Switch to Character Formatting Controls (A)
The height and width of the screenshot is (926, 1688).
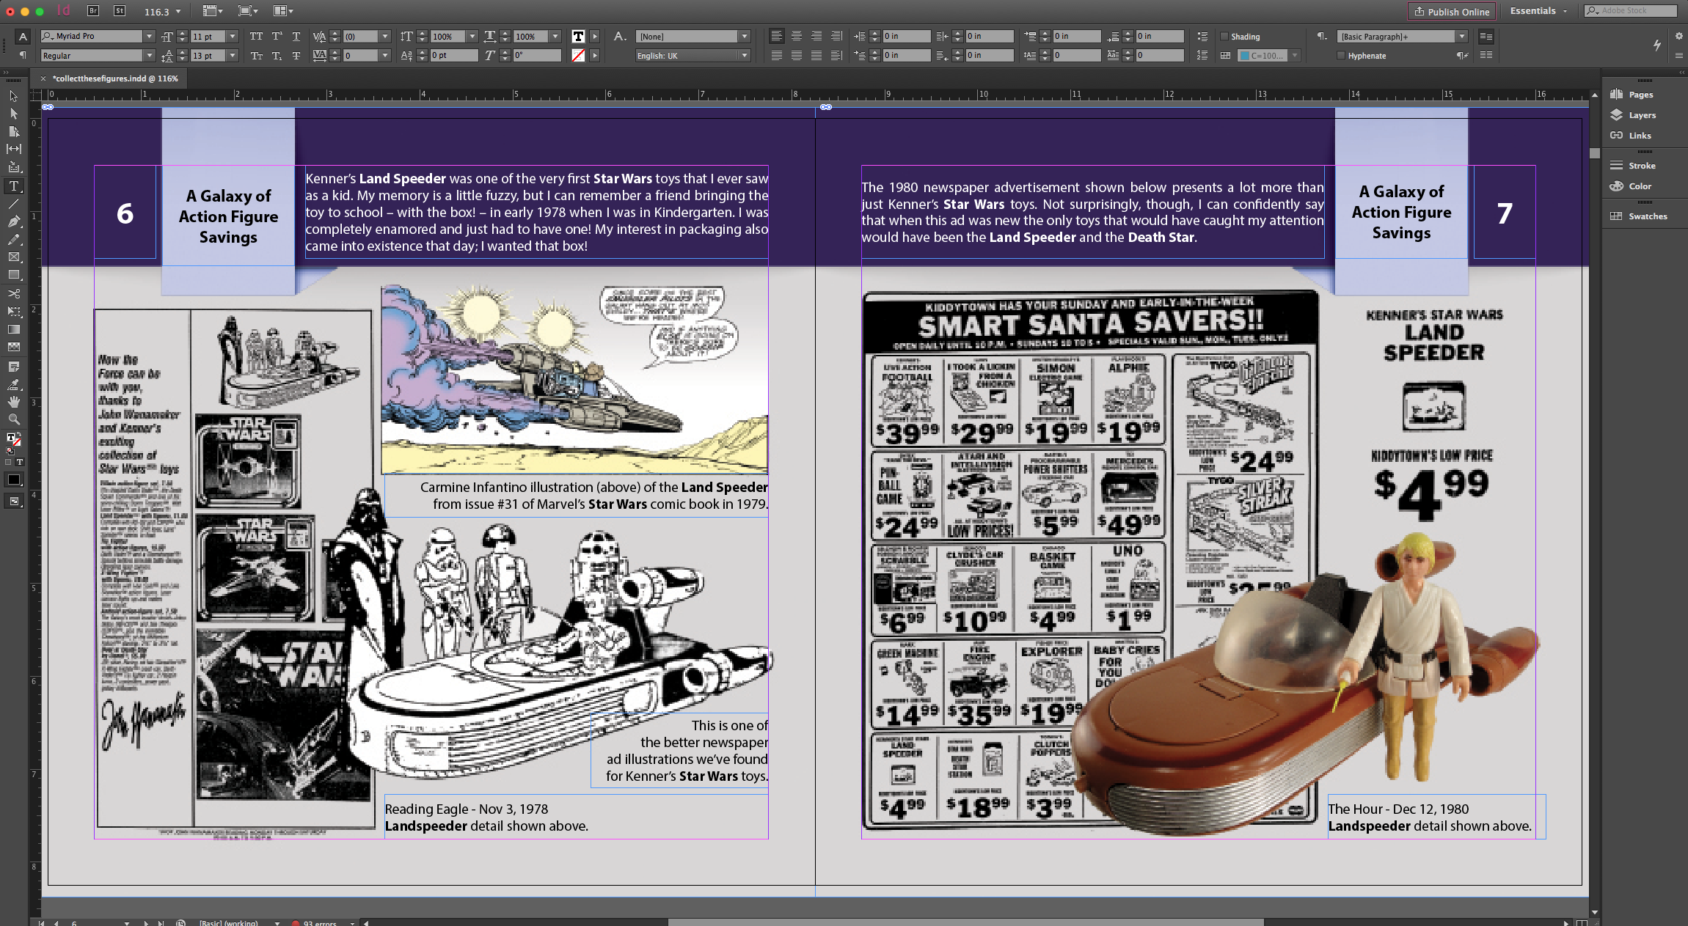(23, 37)
